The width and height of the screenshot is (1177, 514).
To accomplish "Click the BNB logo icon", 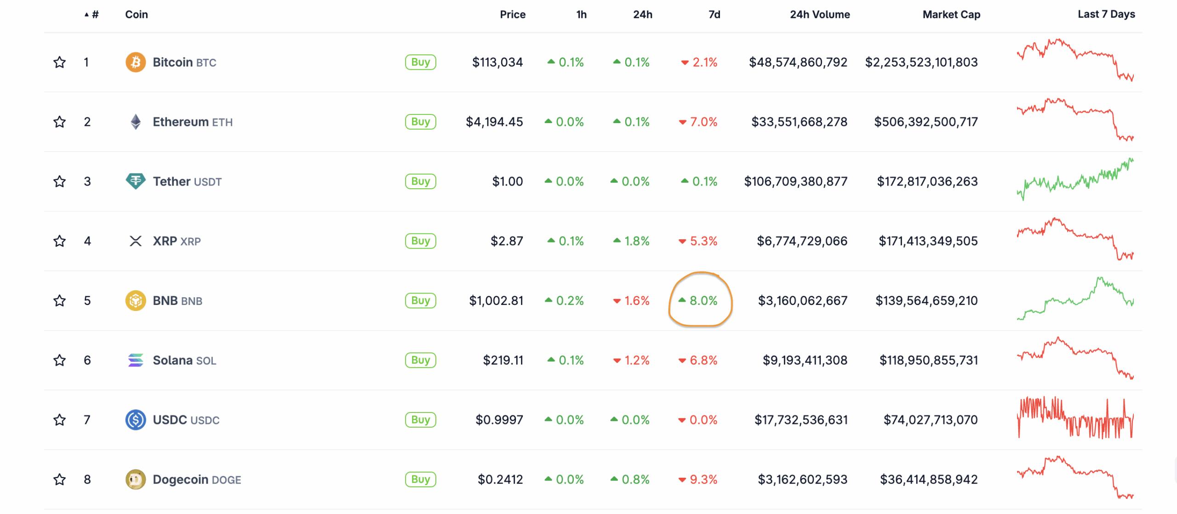I will (x=135, y=300).
